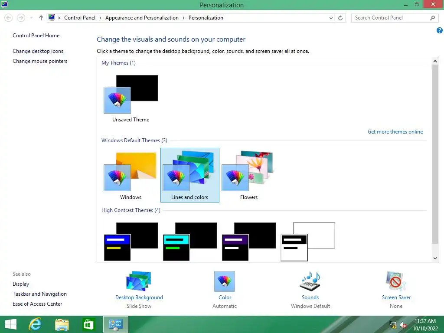Open Taskbar and Navigation link
This screenshot has width=444, height=333.
(39, 294)
